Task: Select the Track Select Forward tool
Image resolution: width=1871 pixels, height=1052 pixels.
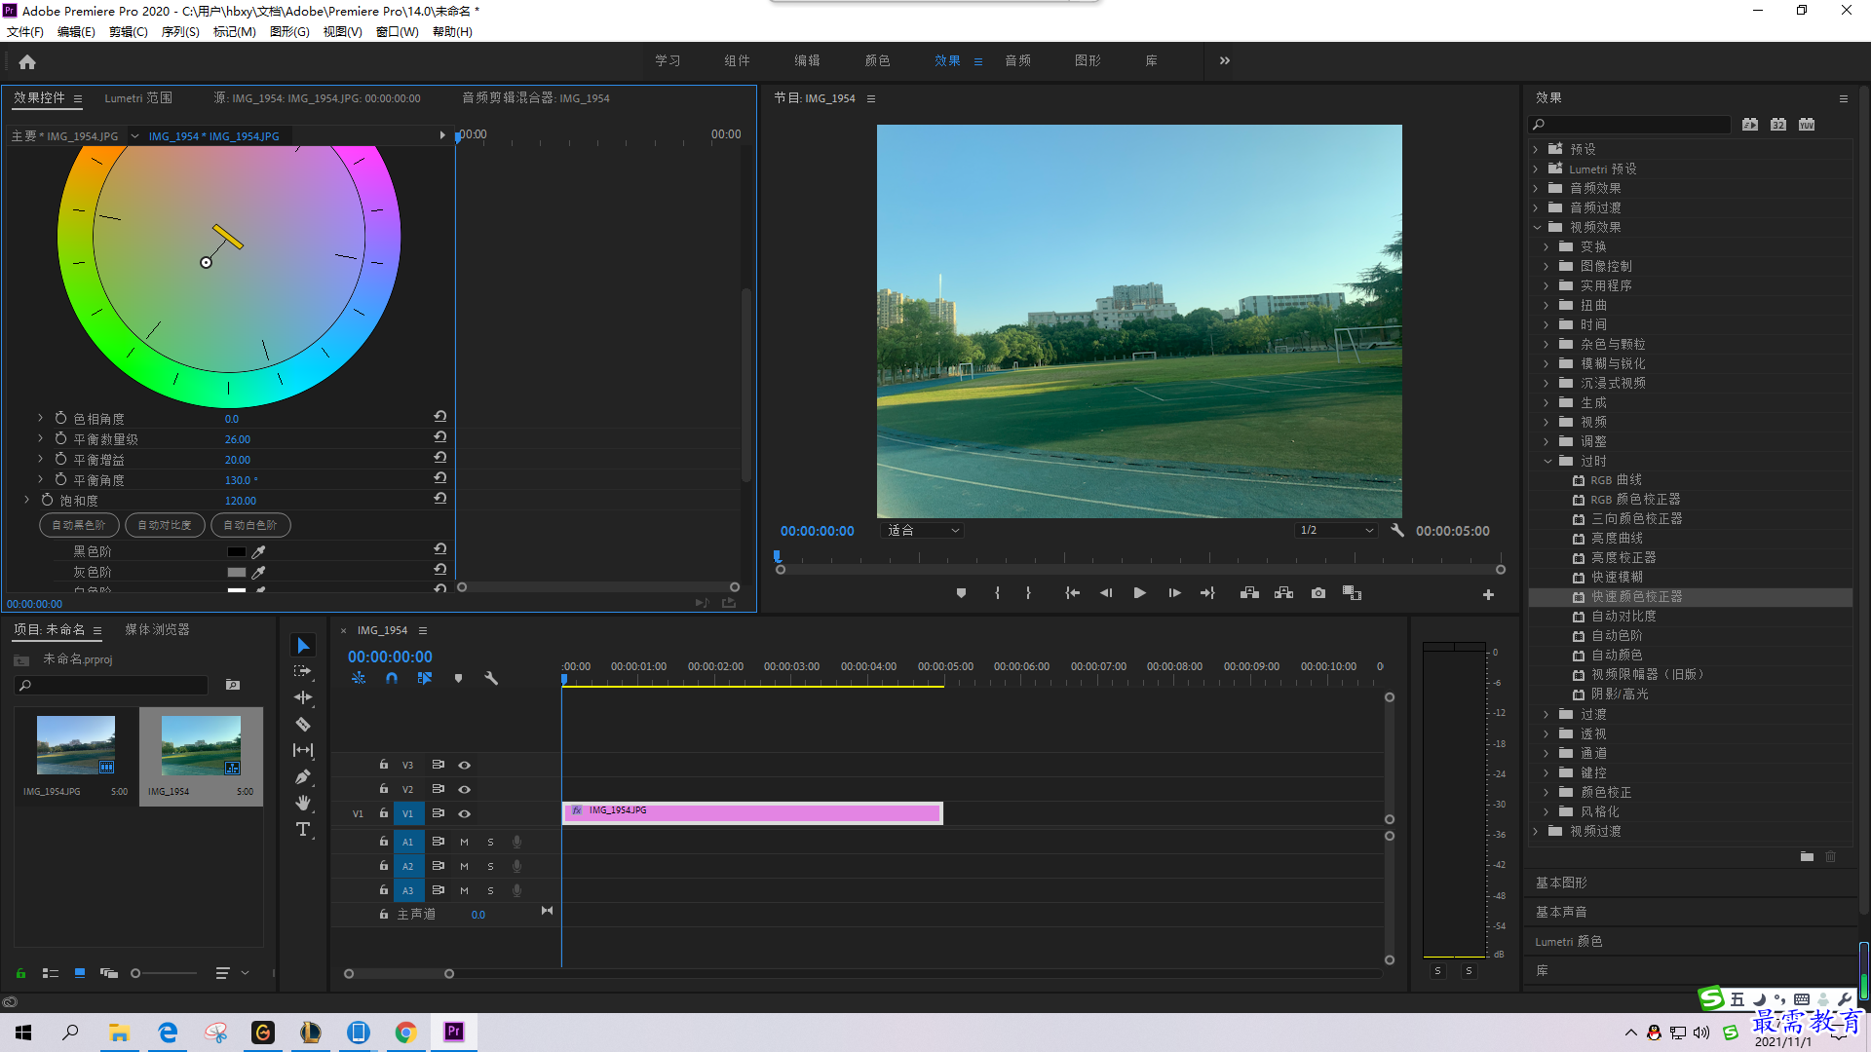Action: 303,671
